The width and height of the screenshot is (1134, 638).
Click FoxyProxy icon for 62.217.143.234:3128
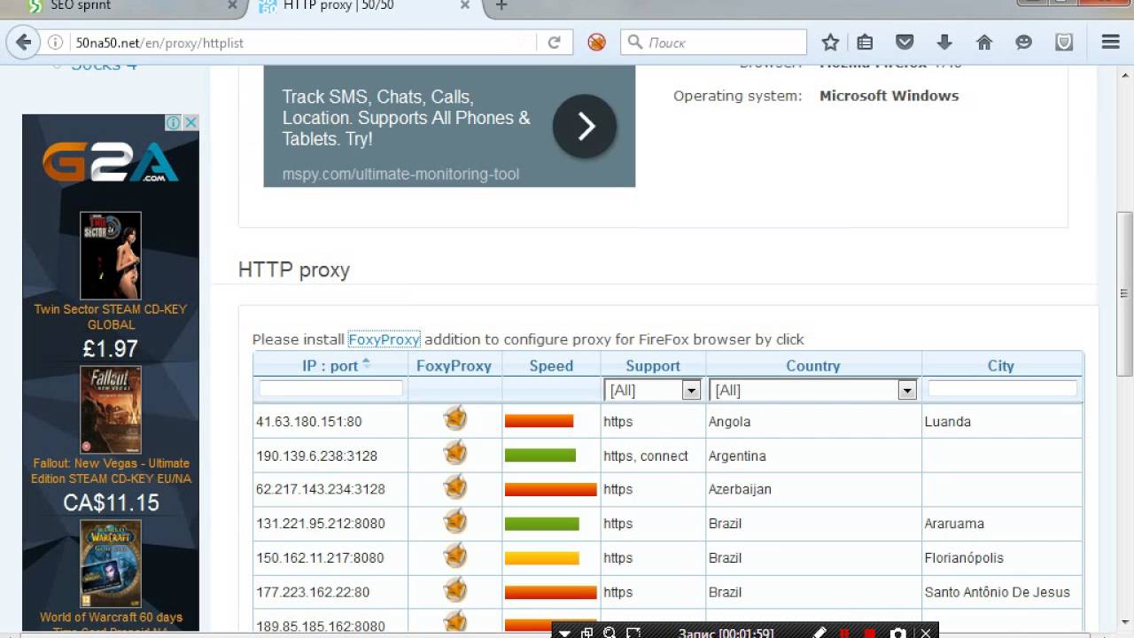point(455,486)
